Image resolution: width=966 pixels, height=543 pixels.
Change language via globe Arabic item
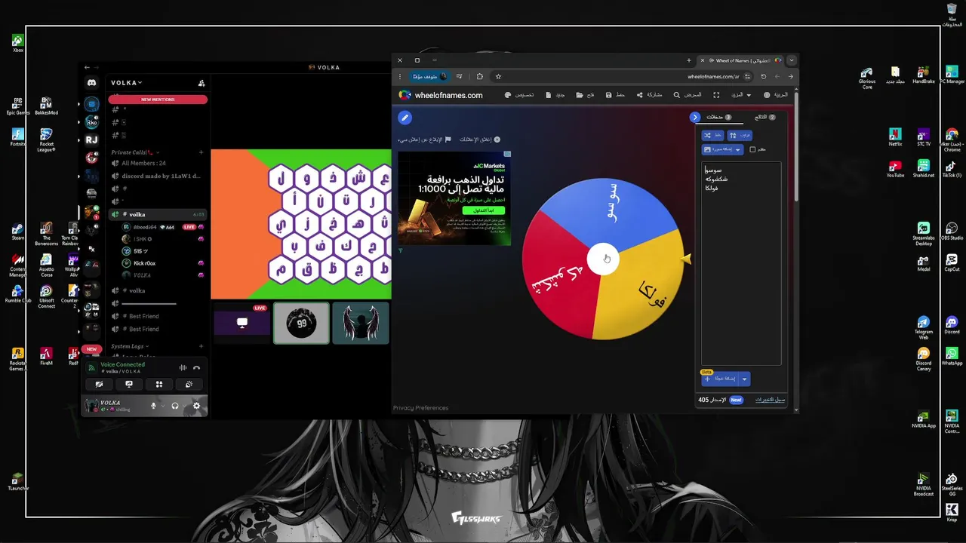point(776,95)
